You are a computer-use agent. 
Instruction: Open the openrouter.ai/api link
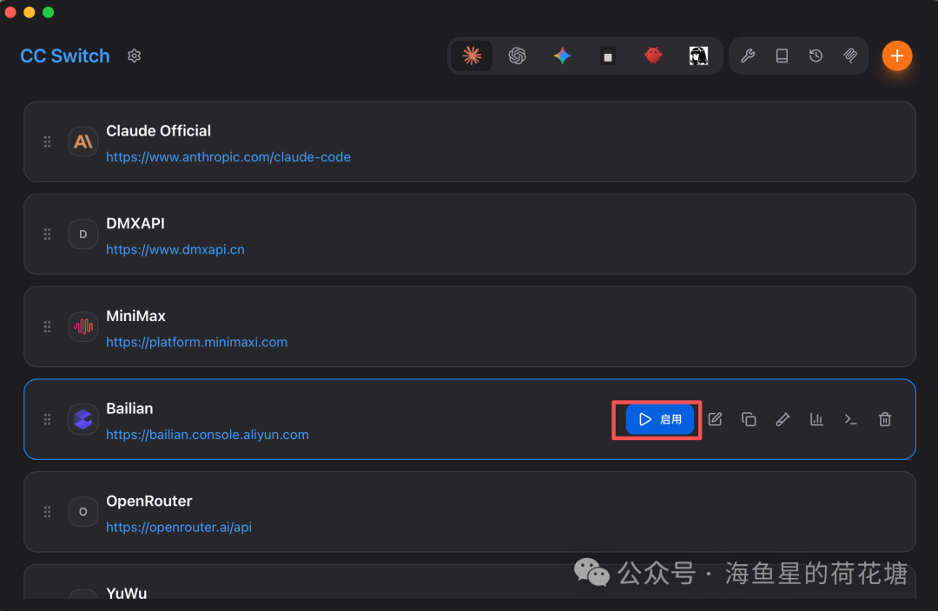click(x=179, y=528)
